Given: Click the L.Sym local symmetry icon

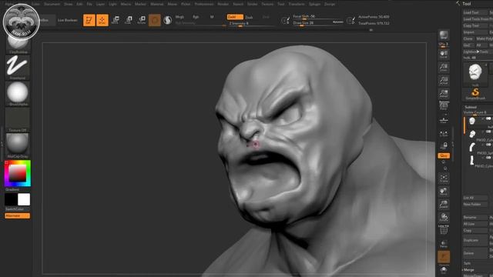Looking at the screenshot, I should [x=444, y=134].
